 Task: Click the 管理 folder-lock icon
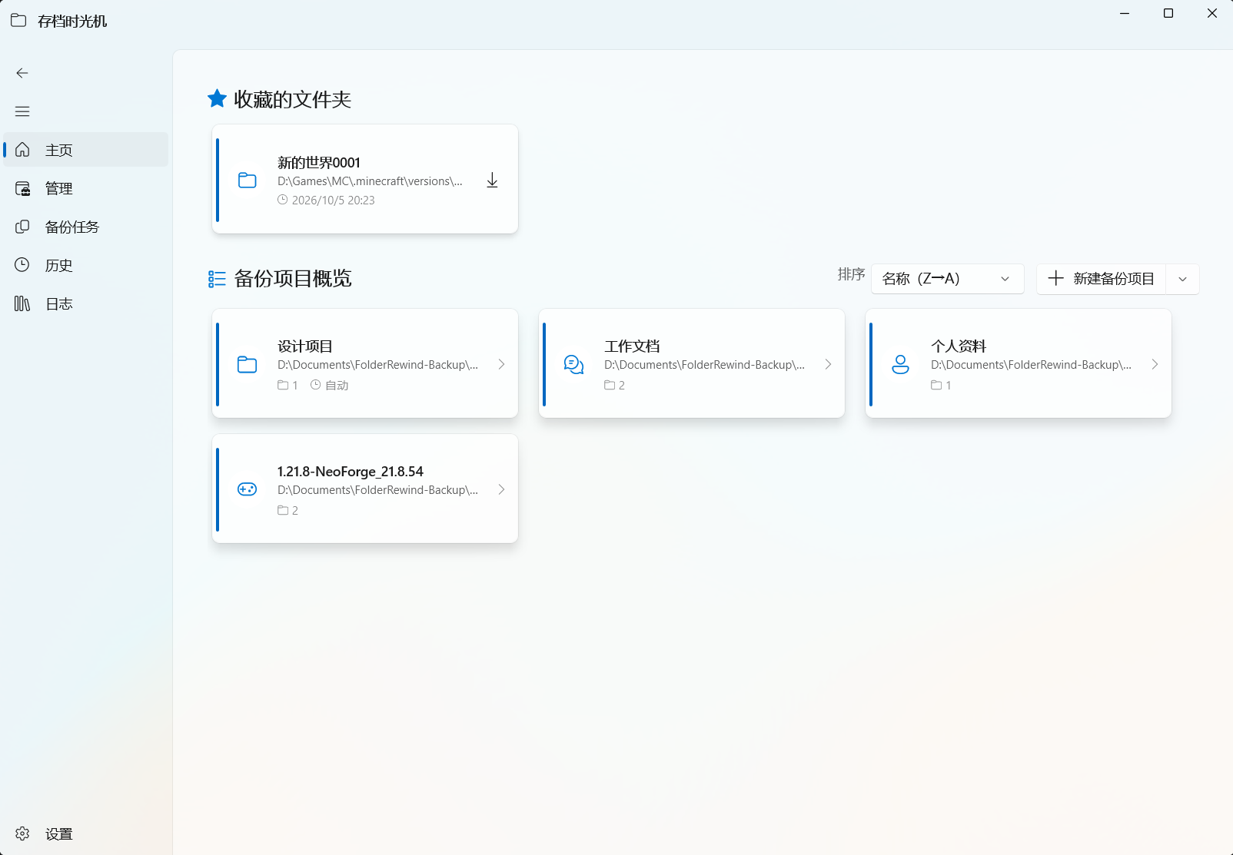click(x=22, y=188)
